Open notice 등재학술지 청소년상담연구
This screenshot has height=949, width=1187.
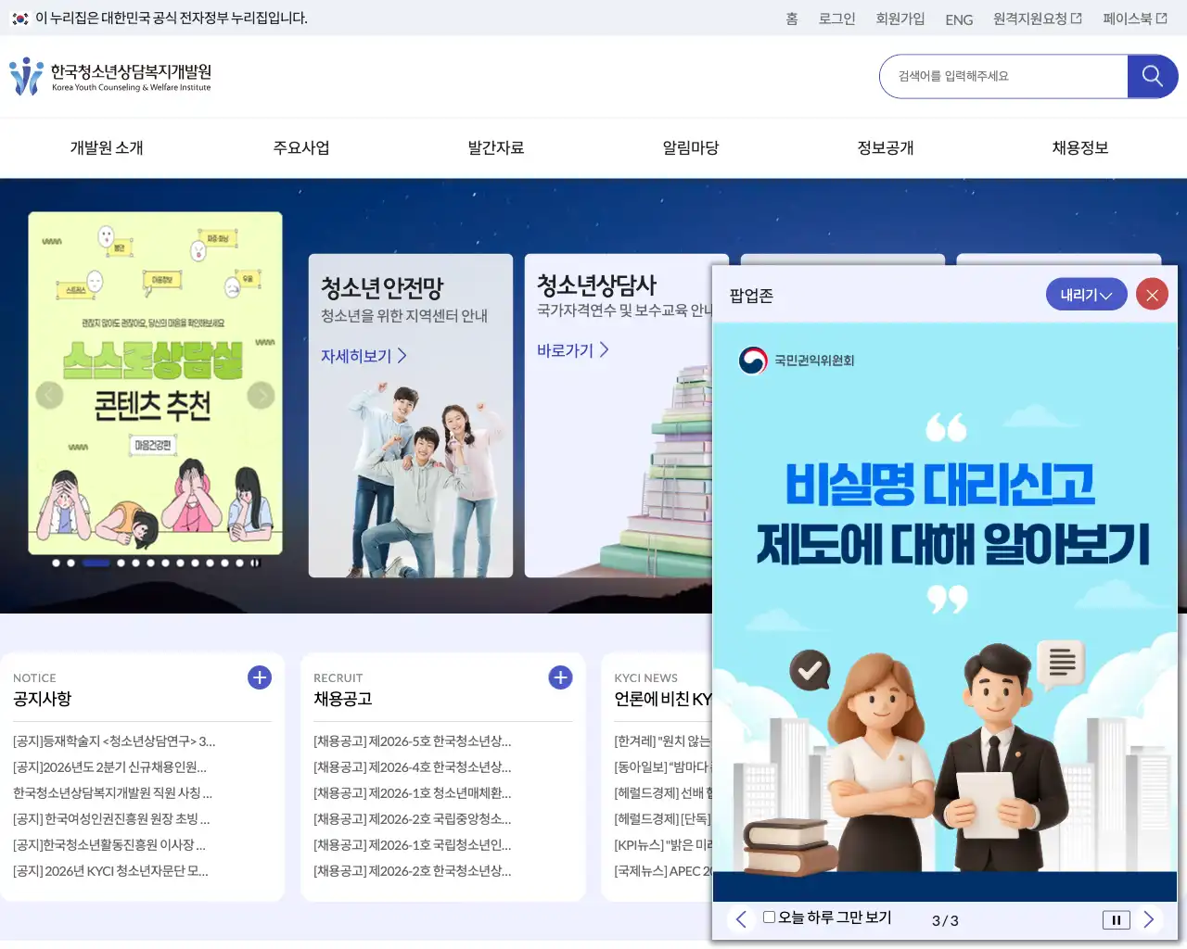[x=114, y=741]
